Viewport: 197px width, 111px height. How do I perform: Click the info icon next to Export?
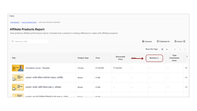point(184,41)
